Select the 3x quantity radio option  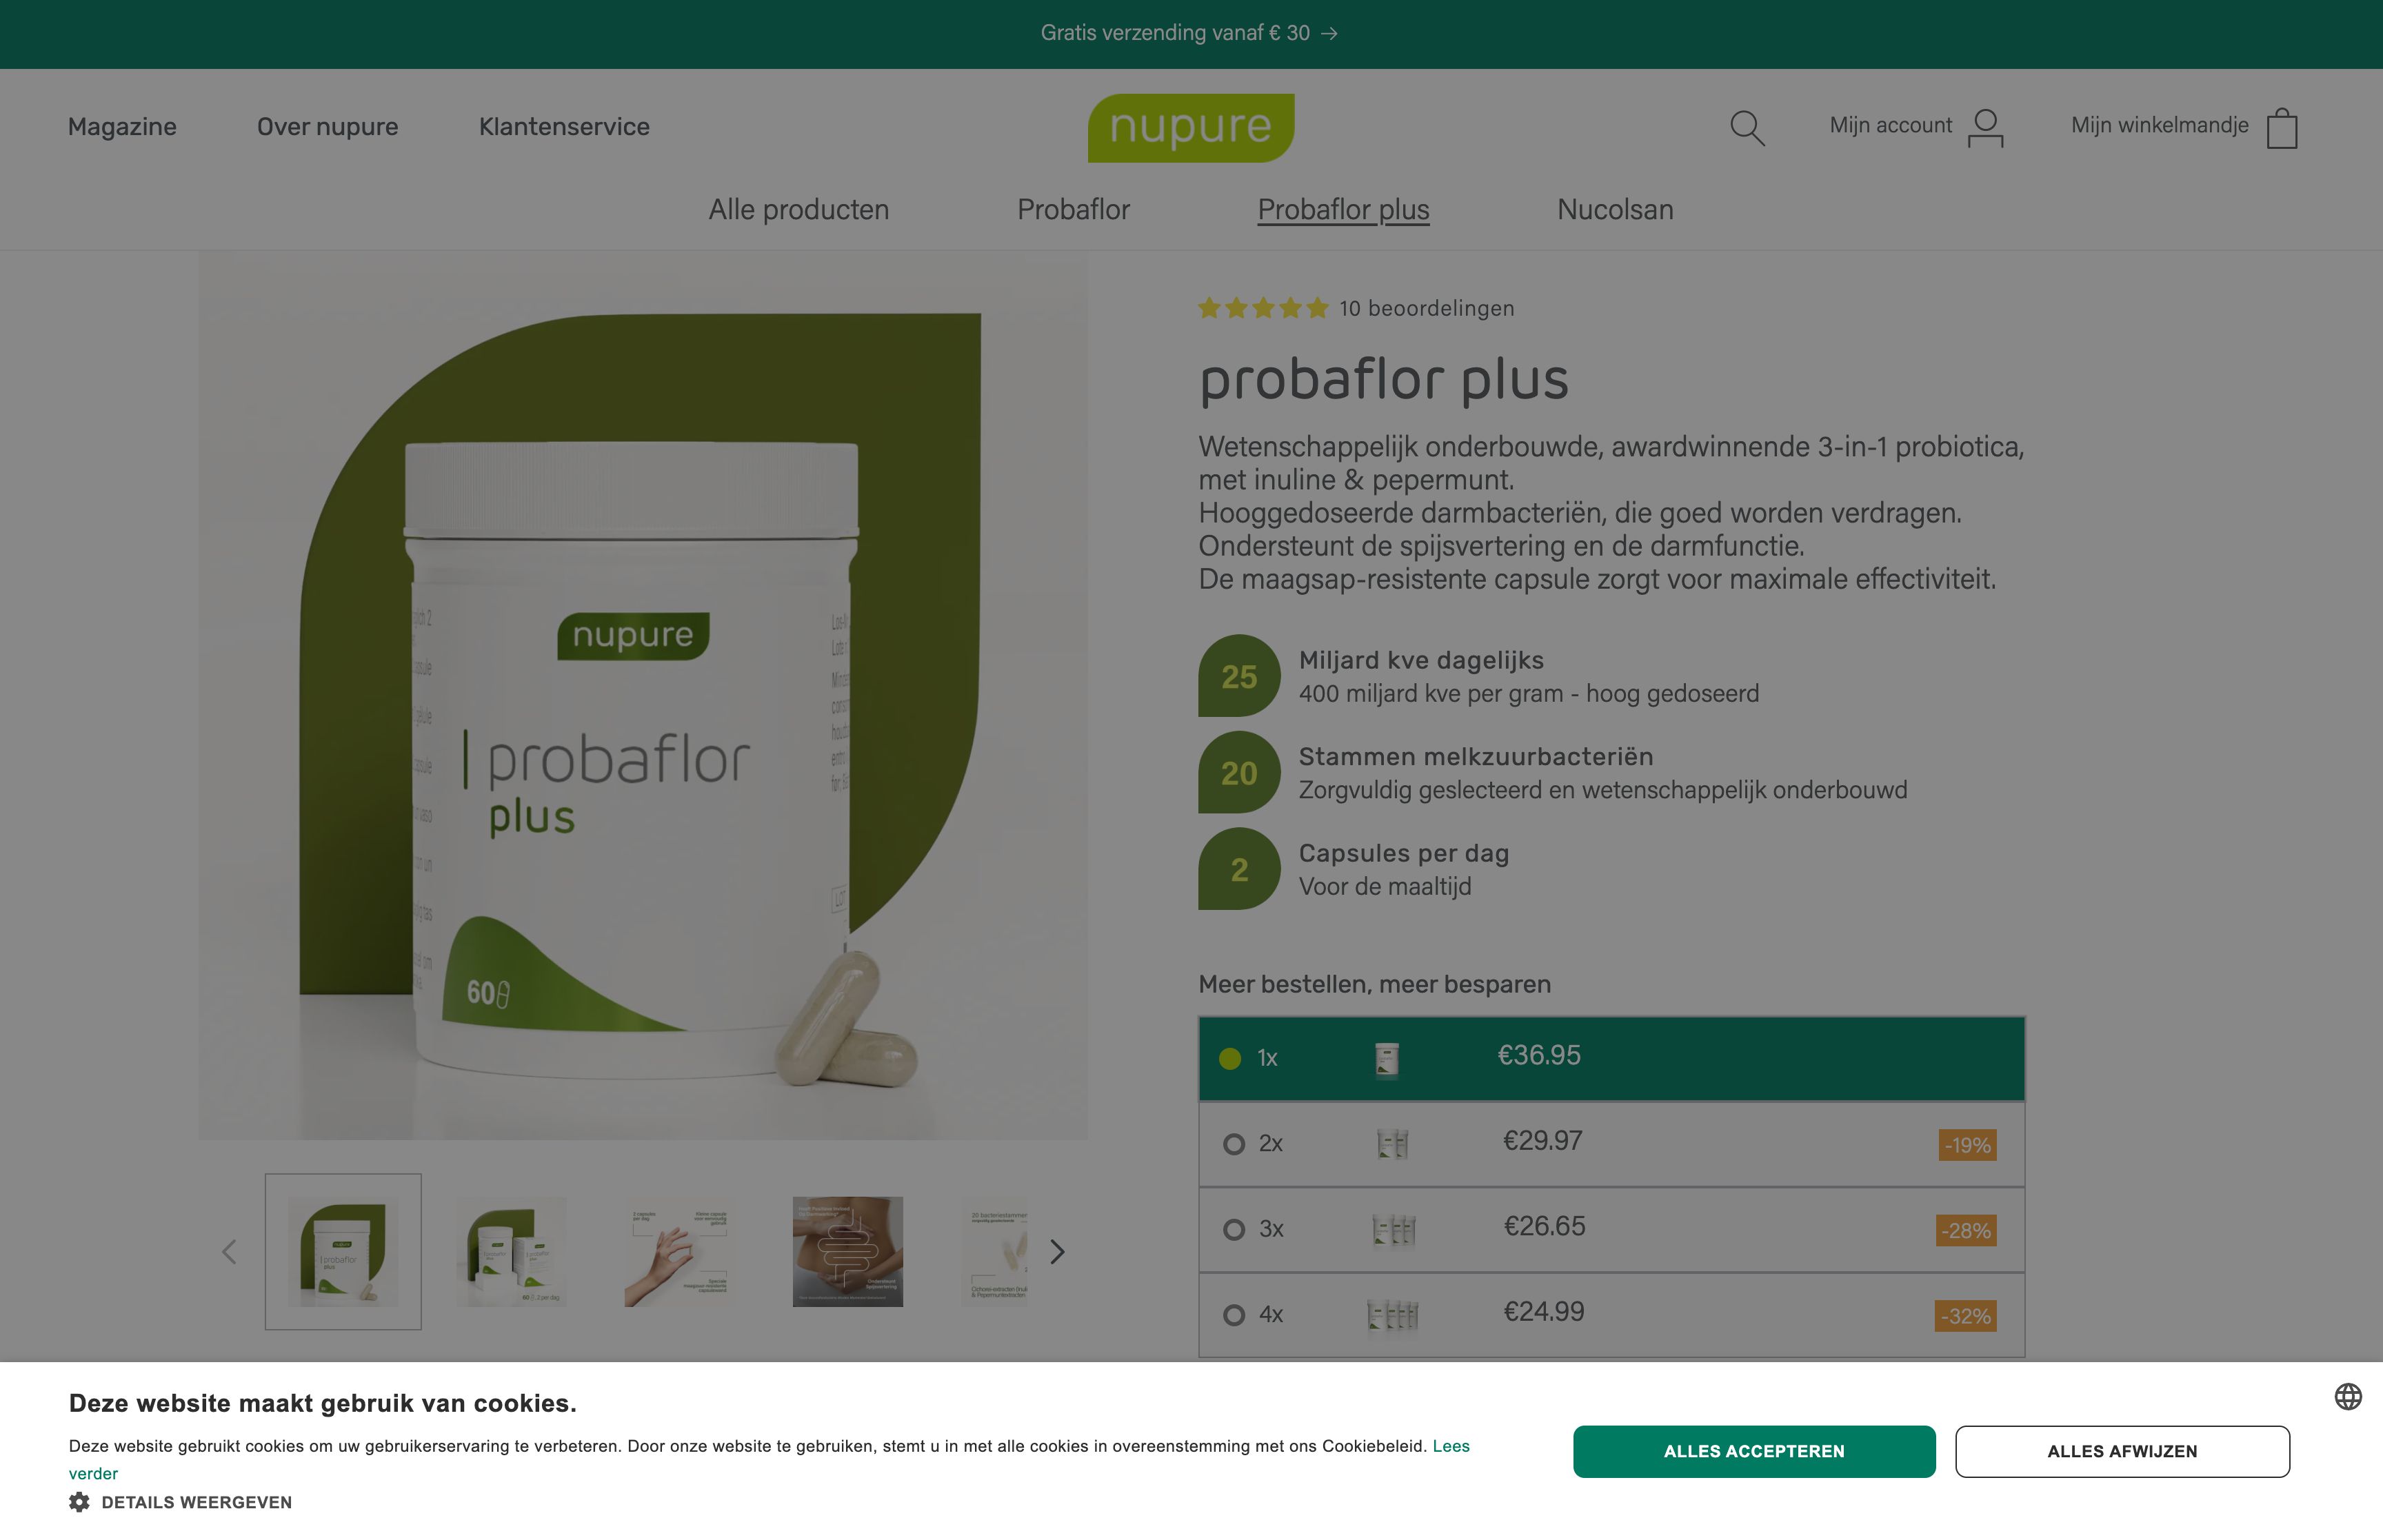click(1234, 1229)
